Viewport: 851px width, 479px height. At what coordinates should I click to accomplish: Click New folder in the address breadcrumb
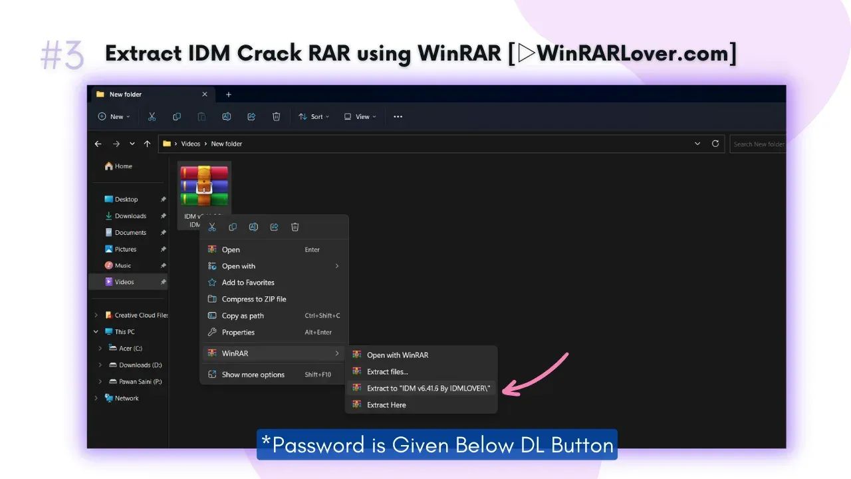point(227,144)
